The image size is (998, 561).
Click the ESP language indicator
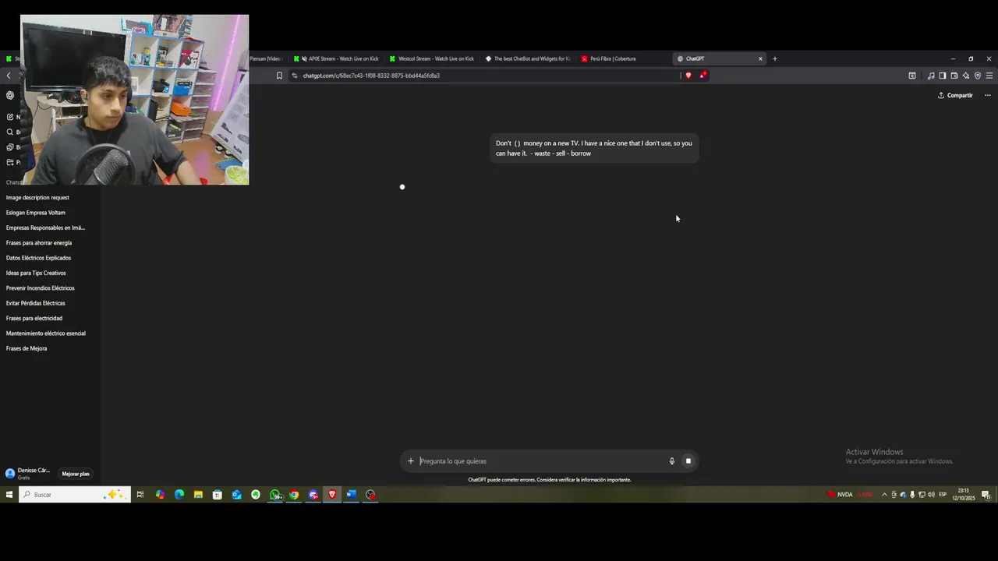coord(943,495)
